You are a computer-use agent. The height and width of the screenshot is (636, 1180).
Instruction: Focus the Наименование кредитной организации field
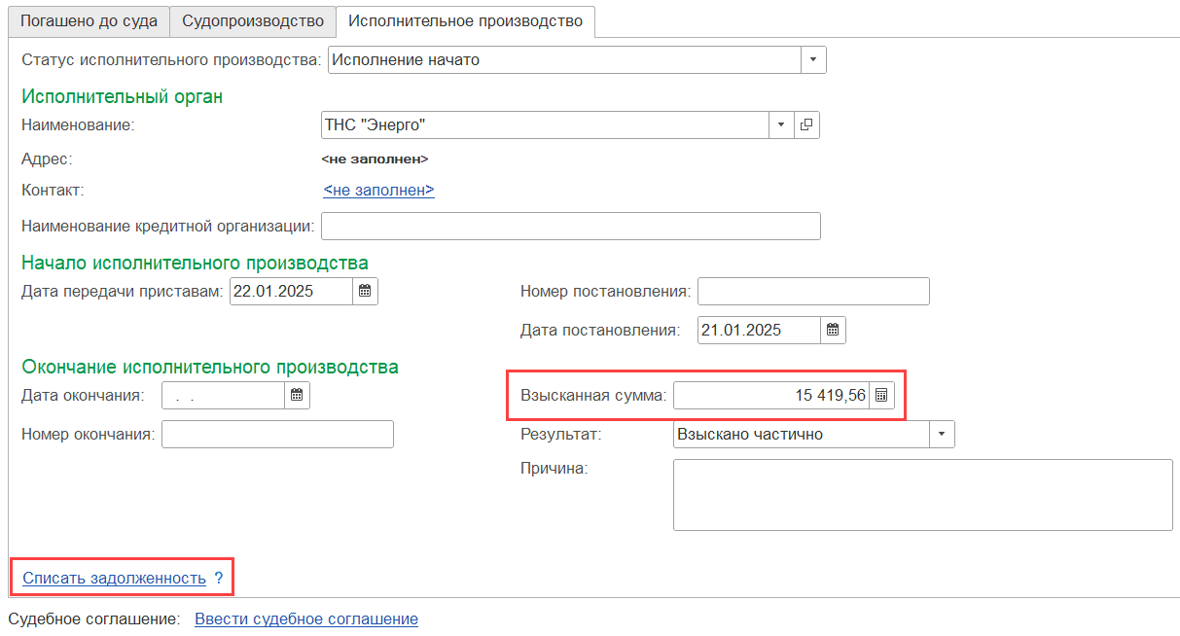[x=570, y=227]
